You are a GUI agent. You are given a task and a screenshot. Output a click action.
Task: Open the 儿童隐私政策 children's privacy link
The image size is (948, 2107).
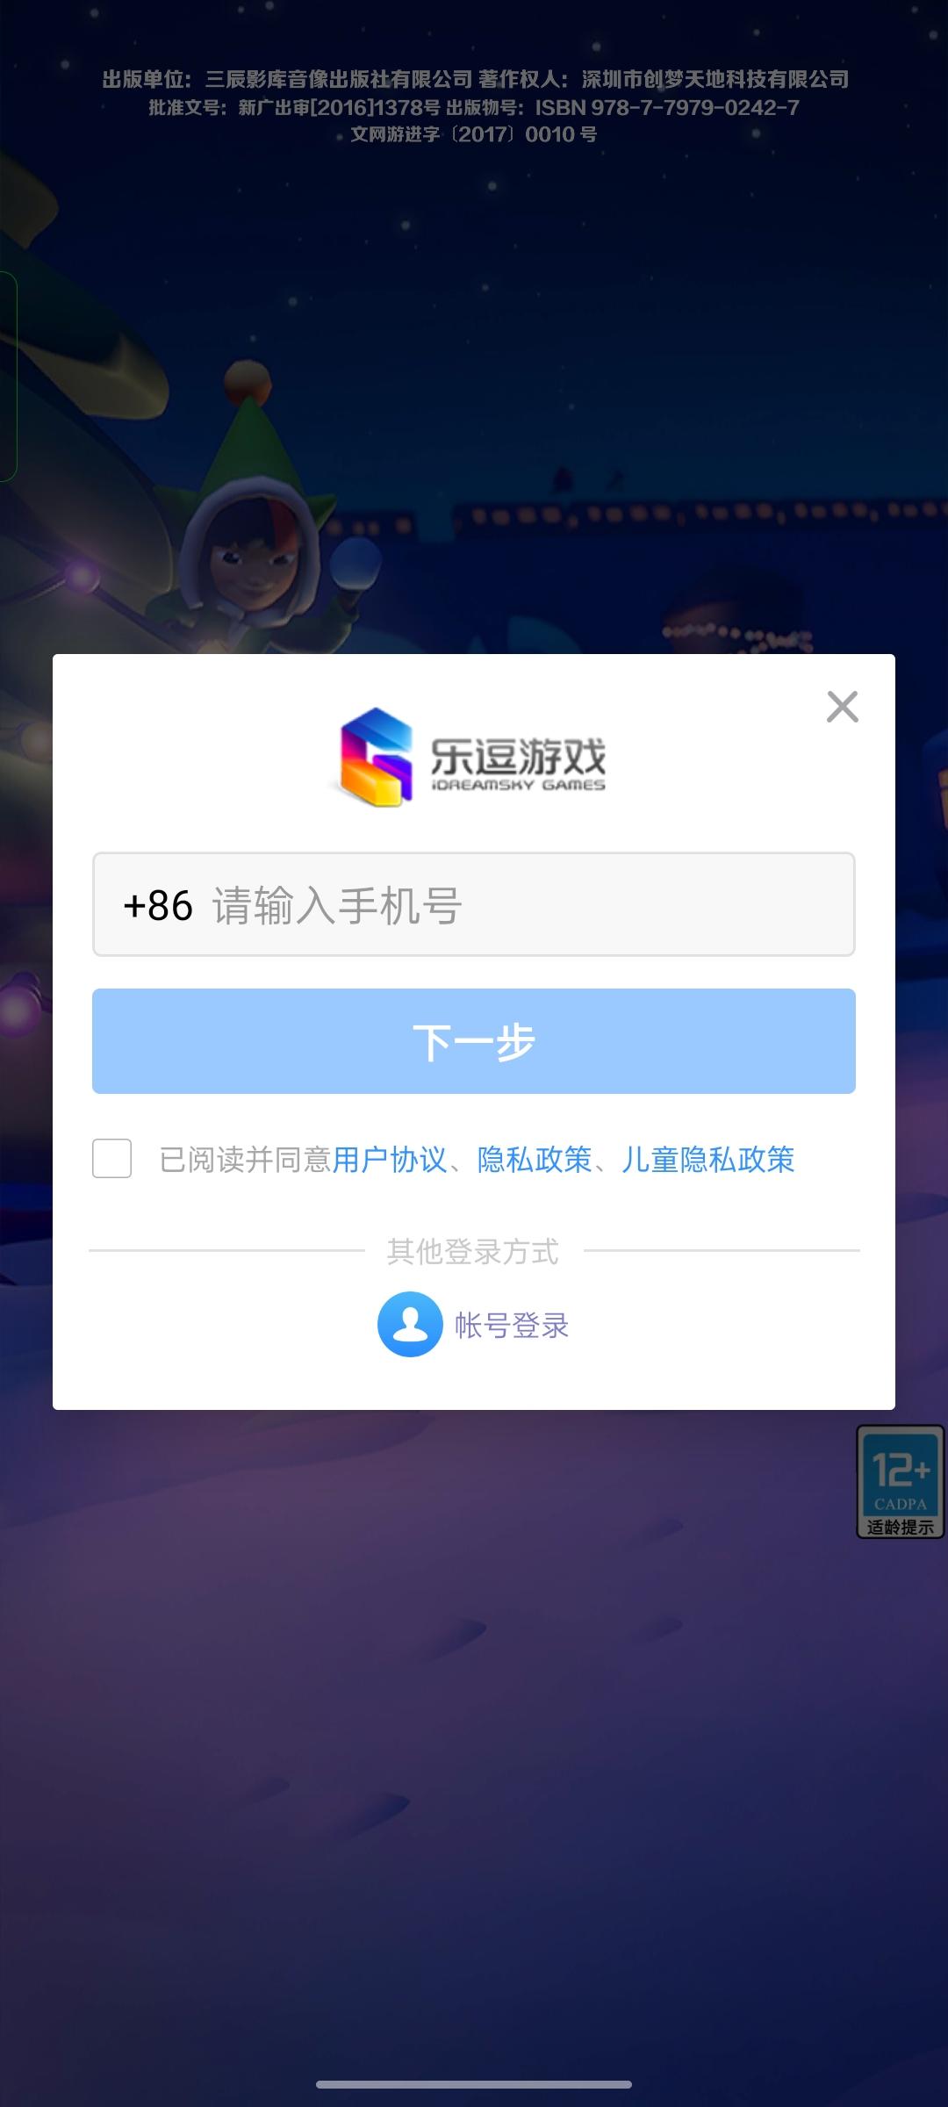coord(707,1160)
